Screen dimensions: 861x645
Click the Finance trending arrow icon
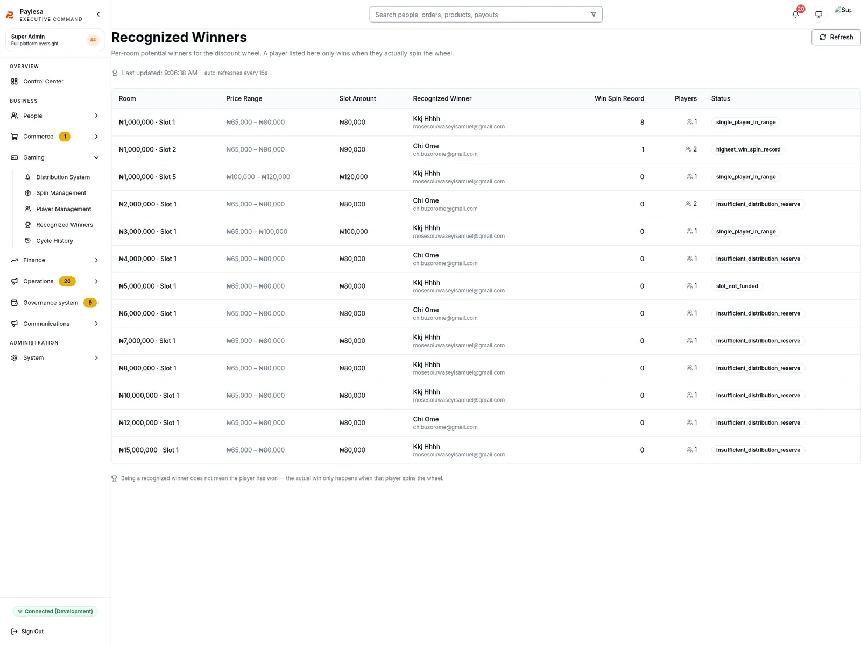tap(15, 260)
